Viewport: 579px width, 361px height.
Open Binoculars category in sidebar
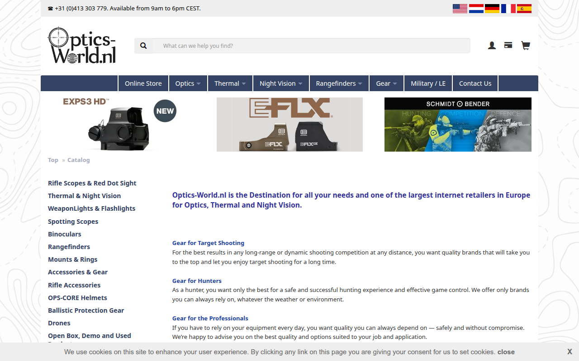click(x=65, y=234)
